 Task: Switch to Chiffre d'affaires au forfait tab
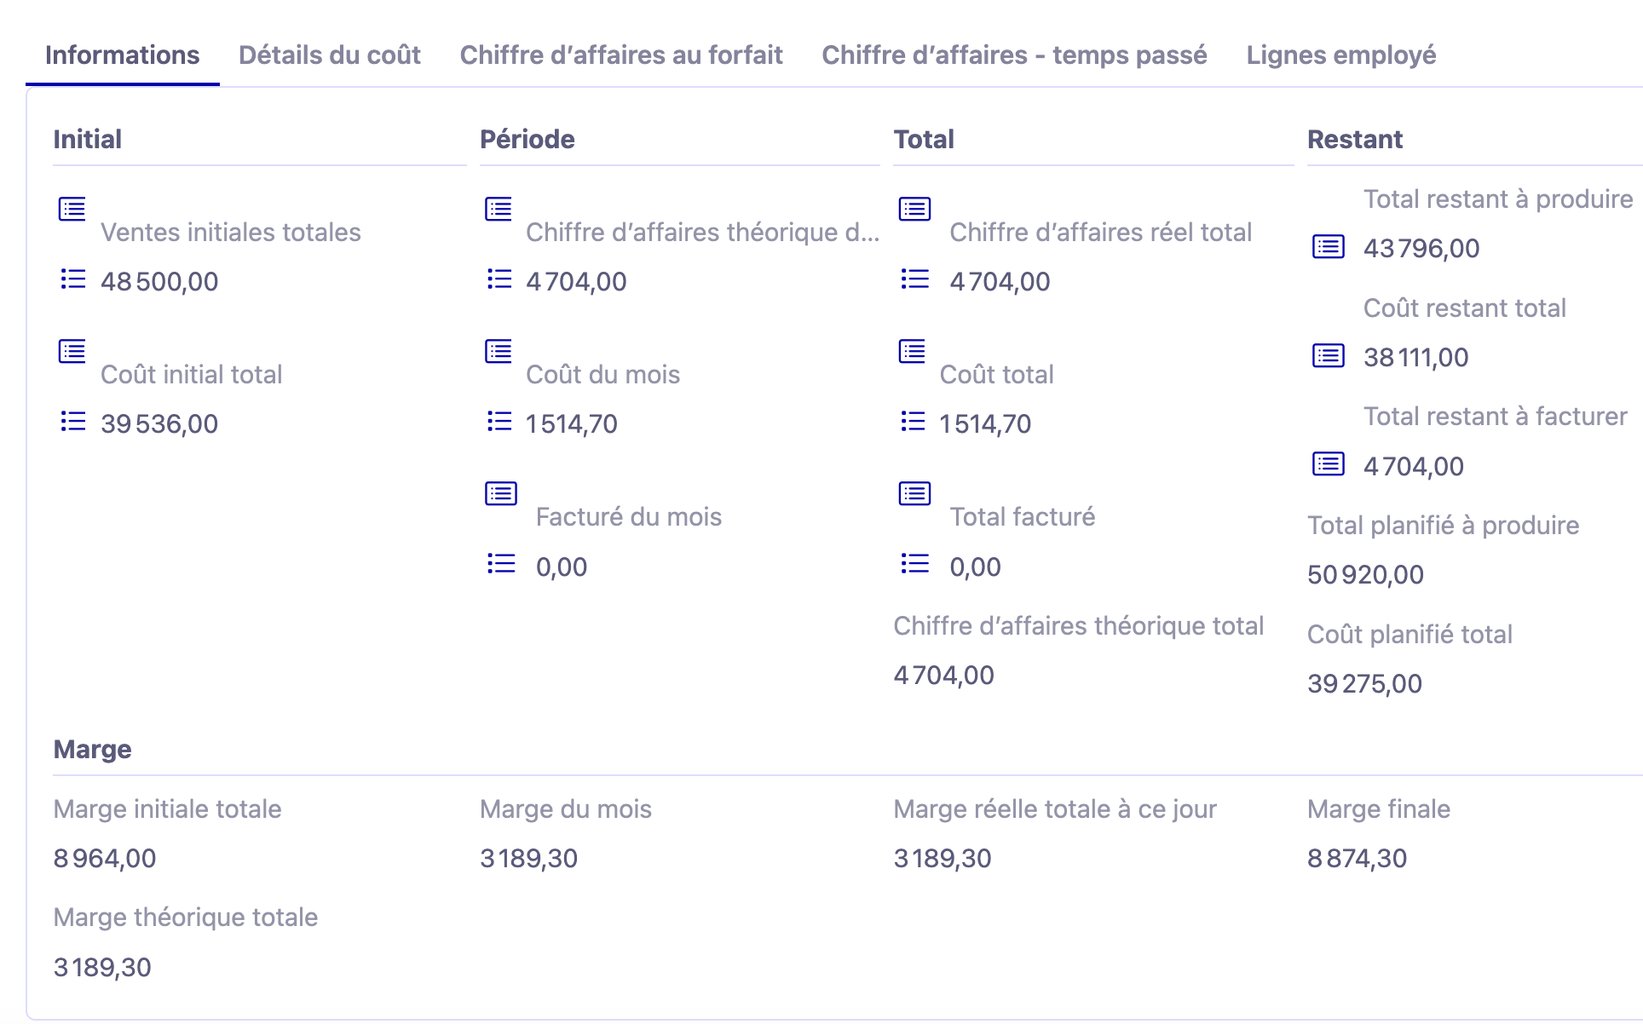(620, 55)
